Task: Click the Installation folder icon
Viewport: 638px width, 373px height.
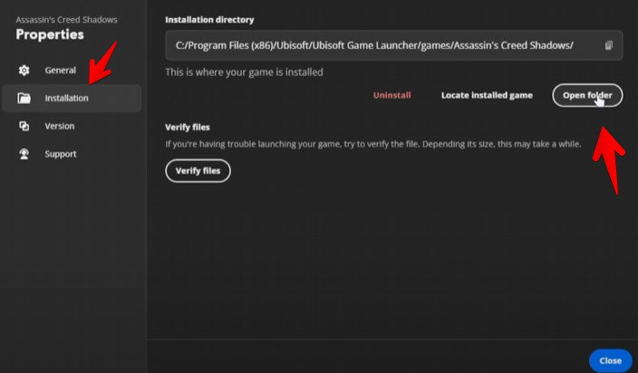Action: click(24, 98)
